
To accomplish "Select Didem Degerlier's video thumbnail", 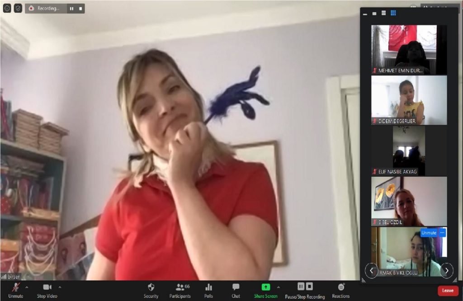I will (409, 100).
